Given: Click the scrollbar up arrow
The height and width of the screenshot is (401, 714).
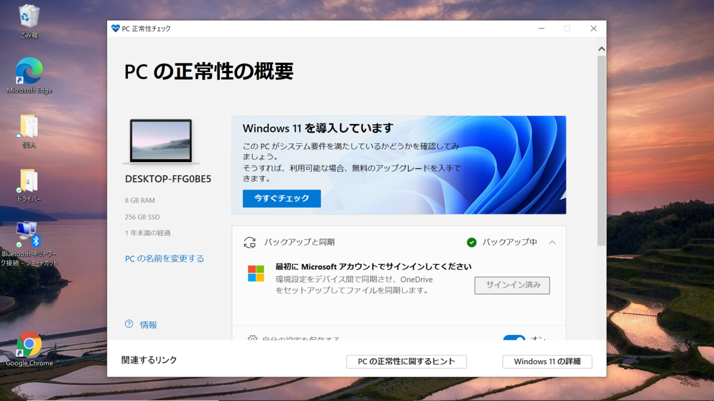Looking at the screenshot, I should coord(602,49).
